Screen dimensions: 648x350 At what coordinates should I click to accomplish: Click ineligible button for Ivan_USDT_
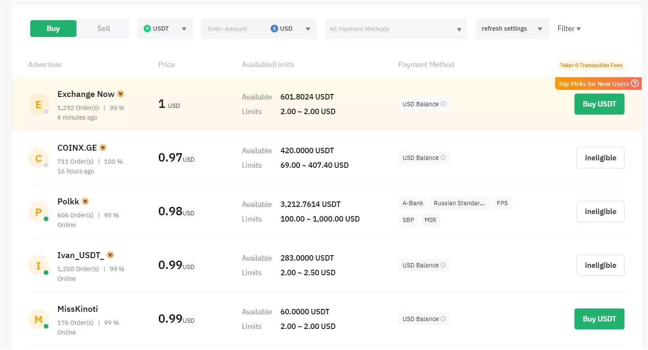pyautogui.click(x=601, y=265)
